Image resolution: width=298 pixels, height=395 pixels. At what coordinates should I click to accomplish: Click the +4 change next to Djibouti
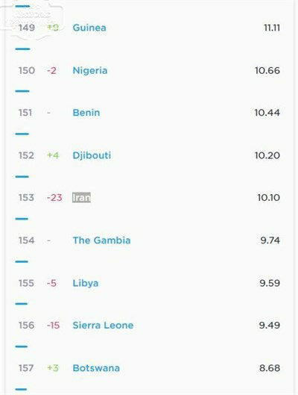[x=53, y=155]
